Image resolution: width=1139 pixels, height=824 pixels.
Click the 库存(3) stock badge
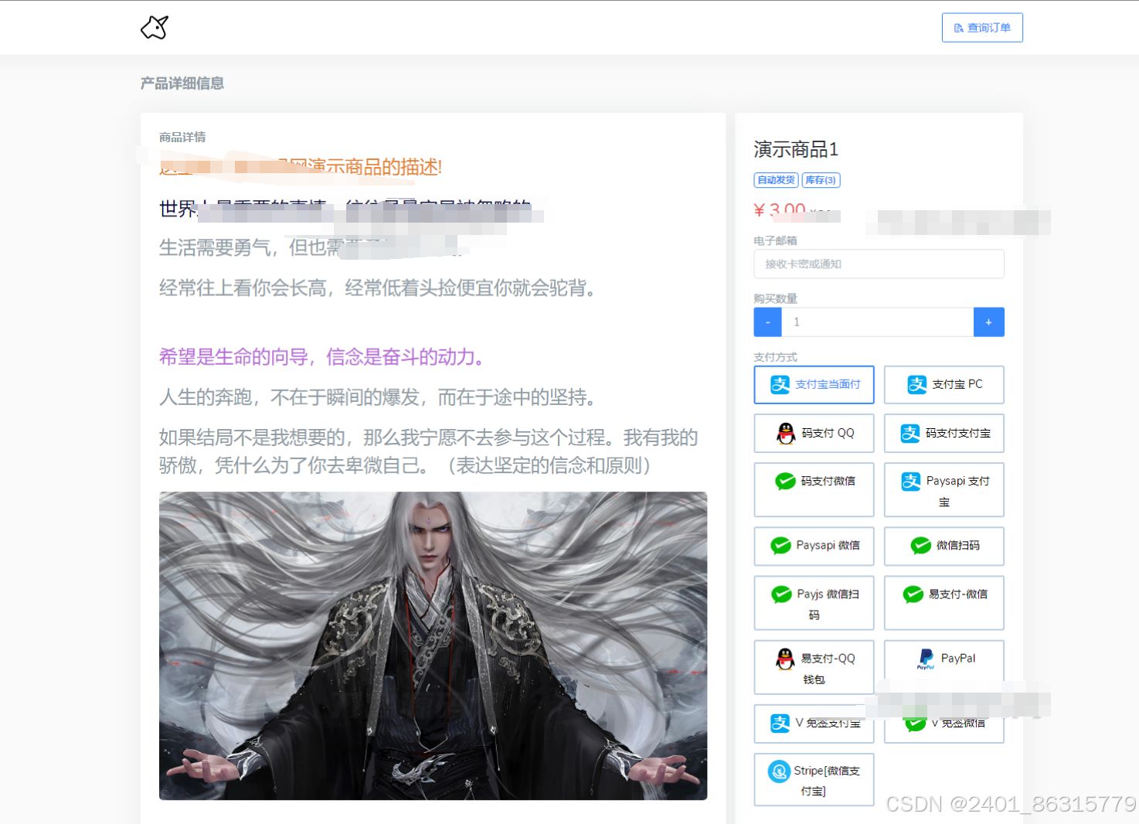coord(821,180)
